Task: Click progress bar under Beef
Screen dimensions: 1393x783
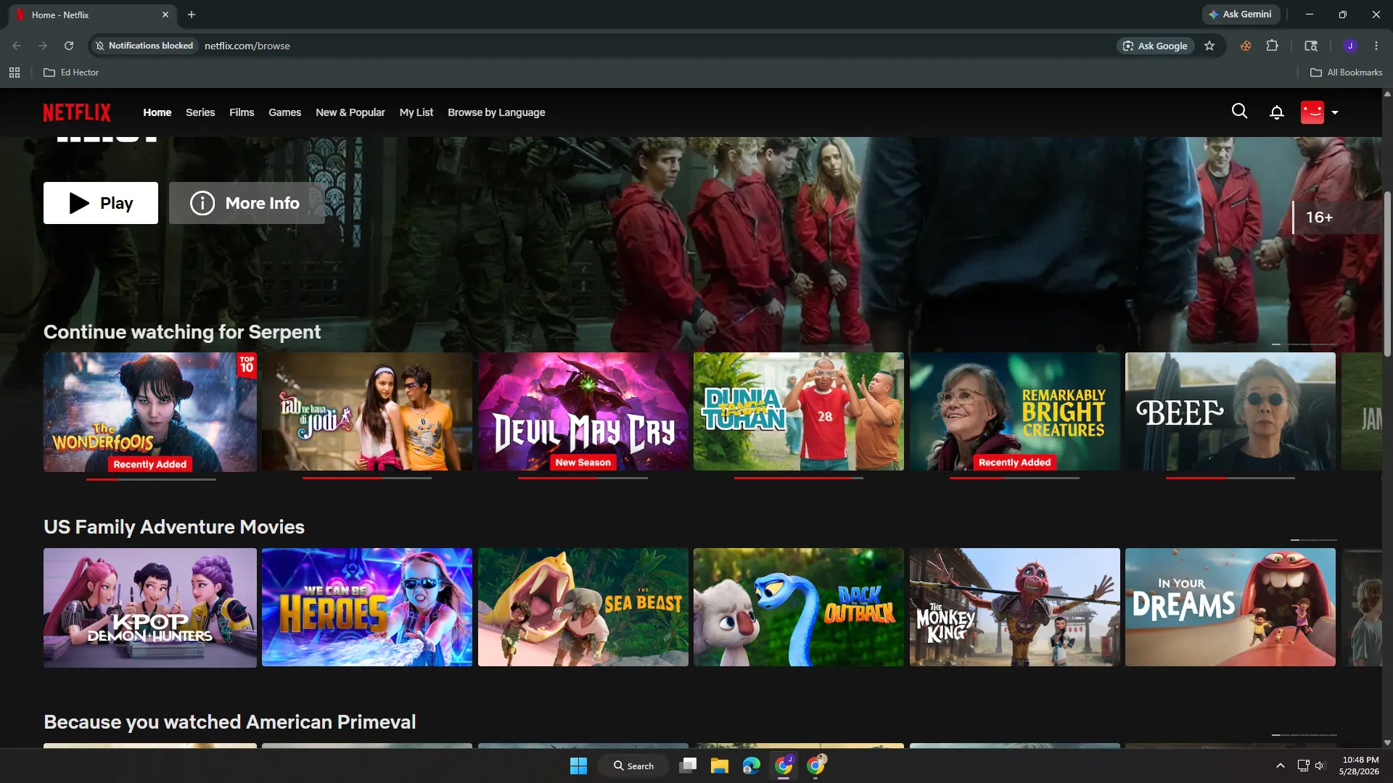Action: pos(1230,478)
